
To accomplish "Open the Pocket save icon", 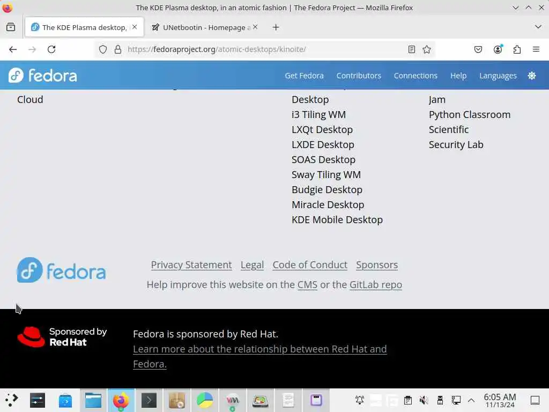I will point(478,49).
